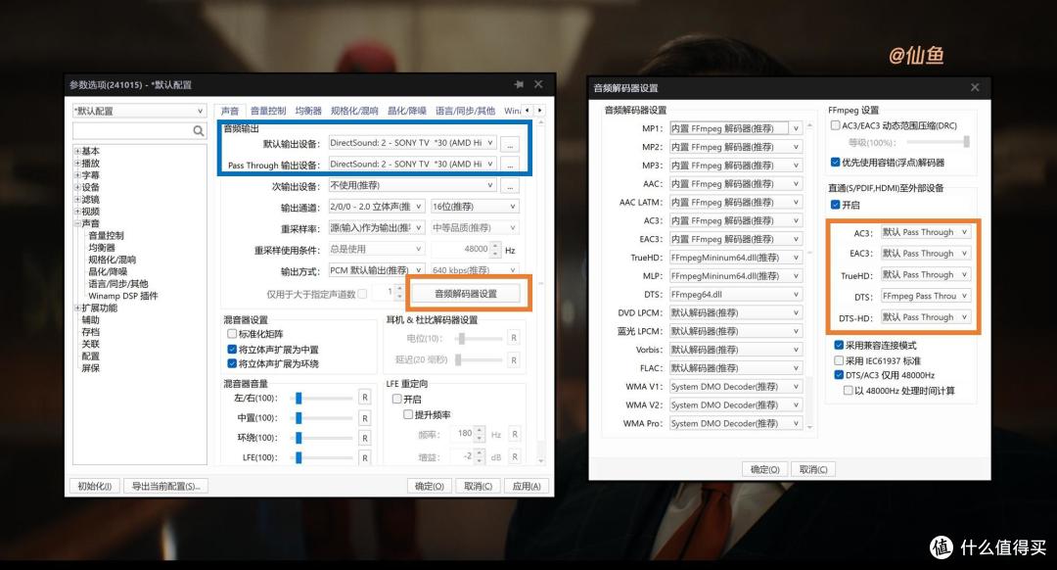Toggle 开启 under 直通(S/PDIF,HDMI)至外部设备
The width and height of the screenshot is (1057, 570).
(x=835, y=205)
